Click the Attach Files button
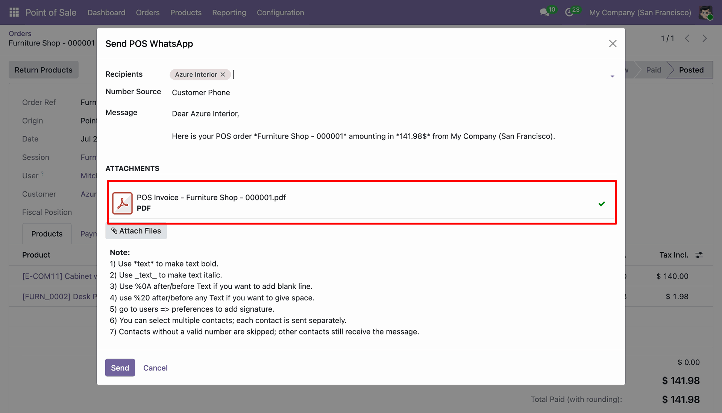722x413 pixels. pos(136,231)
